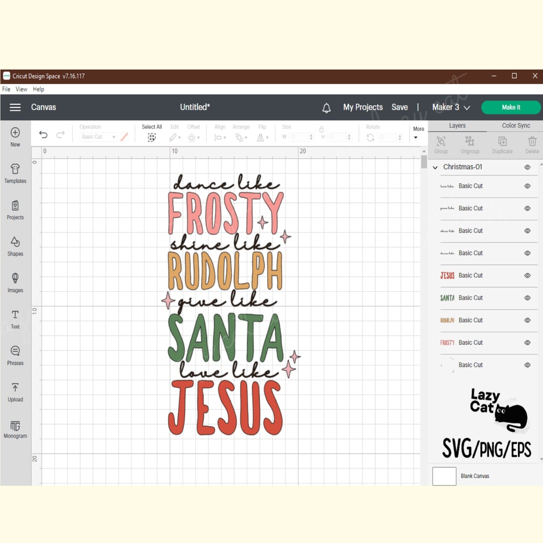Open the Upload panel
The image size is (543, 543).
15,390
